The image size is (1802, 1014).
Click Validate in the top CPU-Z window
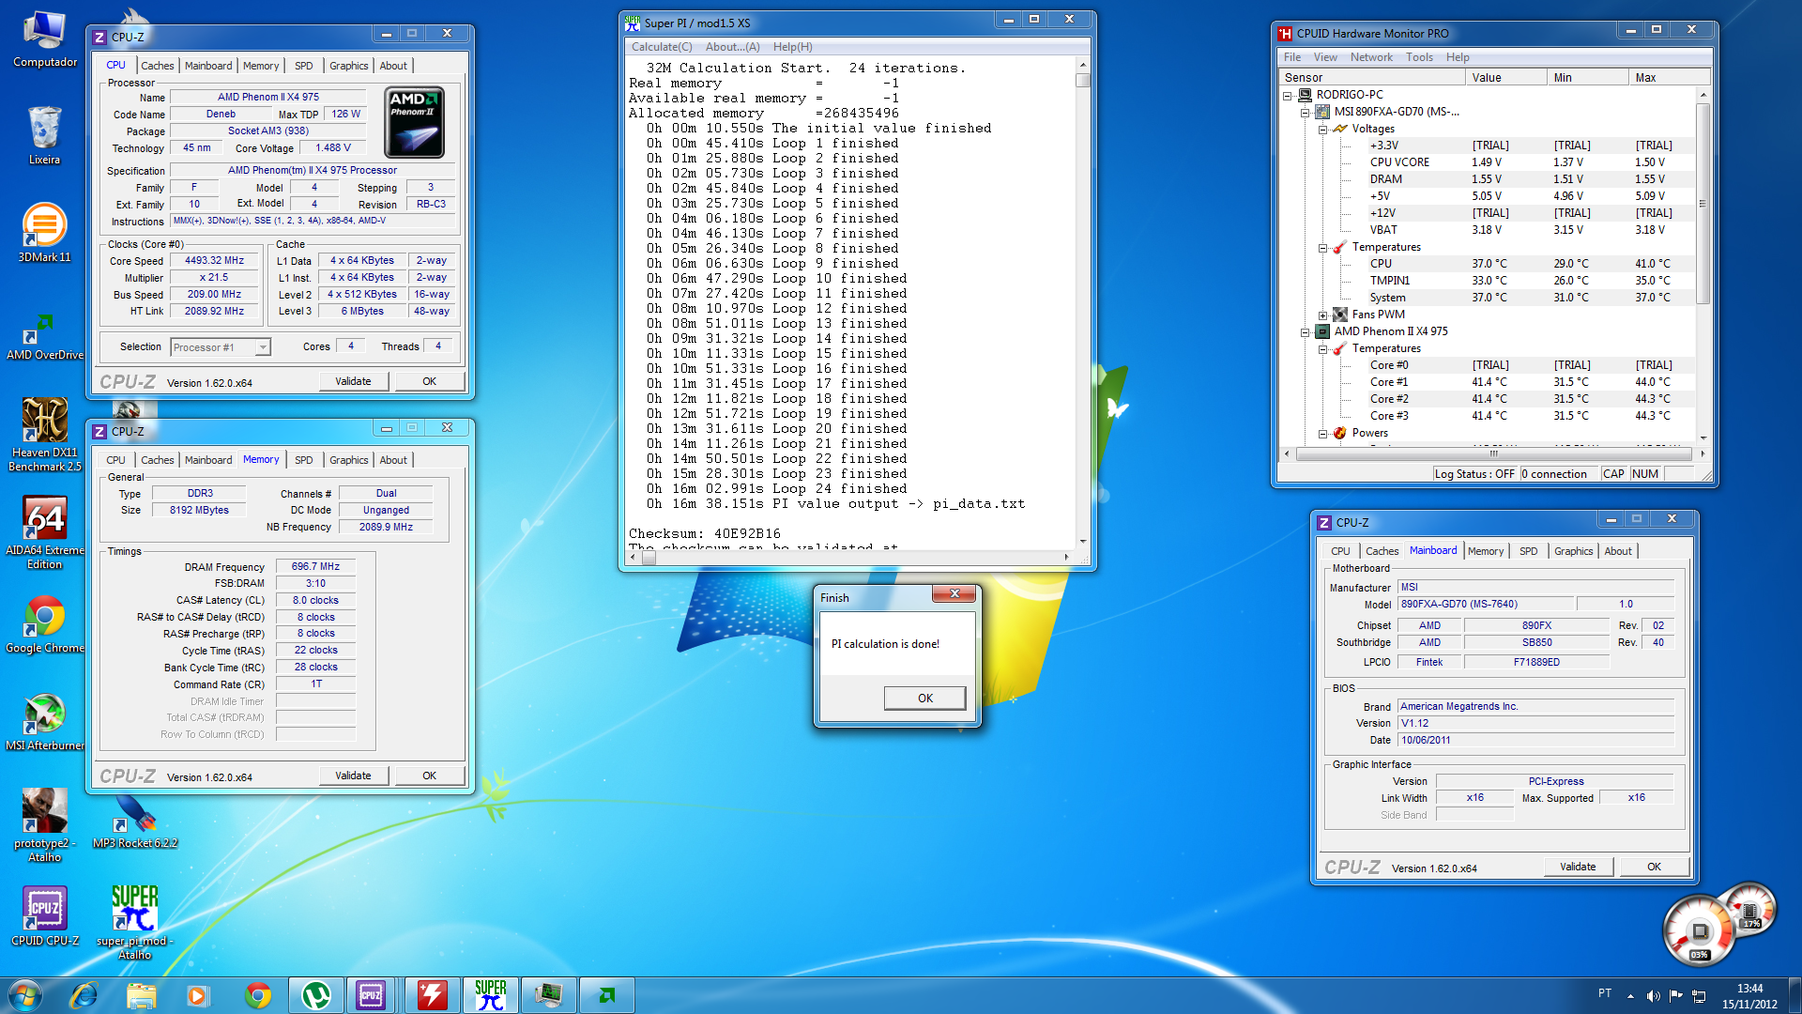click(353, 381)
